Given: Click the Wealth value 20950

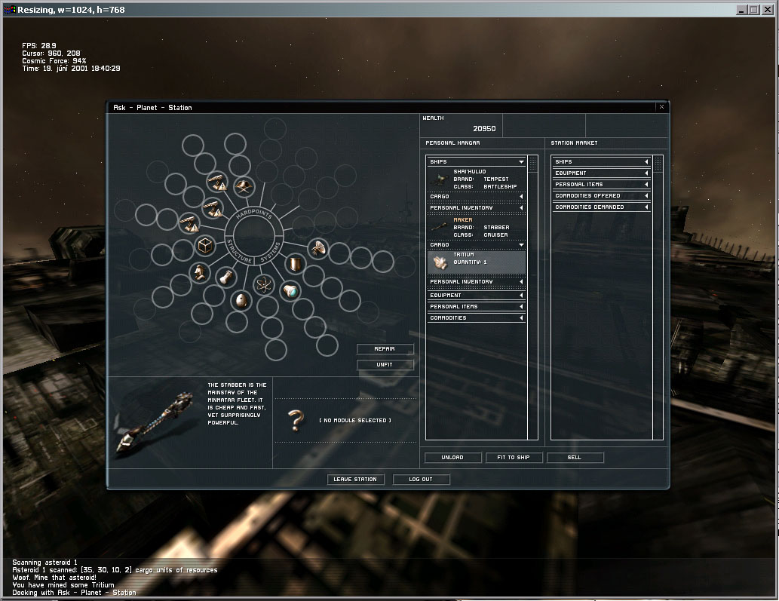Looking at the screenshot, I should 484,129.
